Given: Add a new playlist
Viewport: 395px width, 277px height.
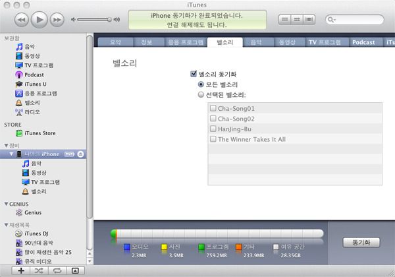Looking at the screenshot, I should pyautogui.click(x=21, y=270).
